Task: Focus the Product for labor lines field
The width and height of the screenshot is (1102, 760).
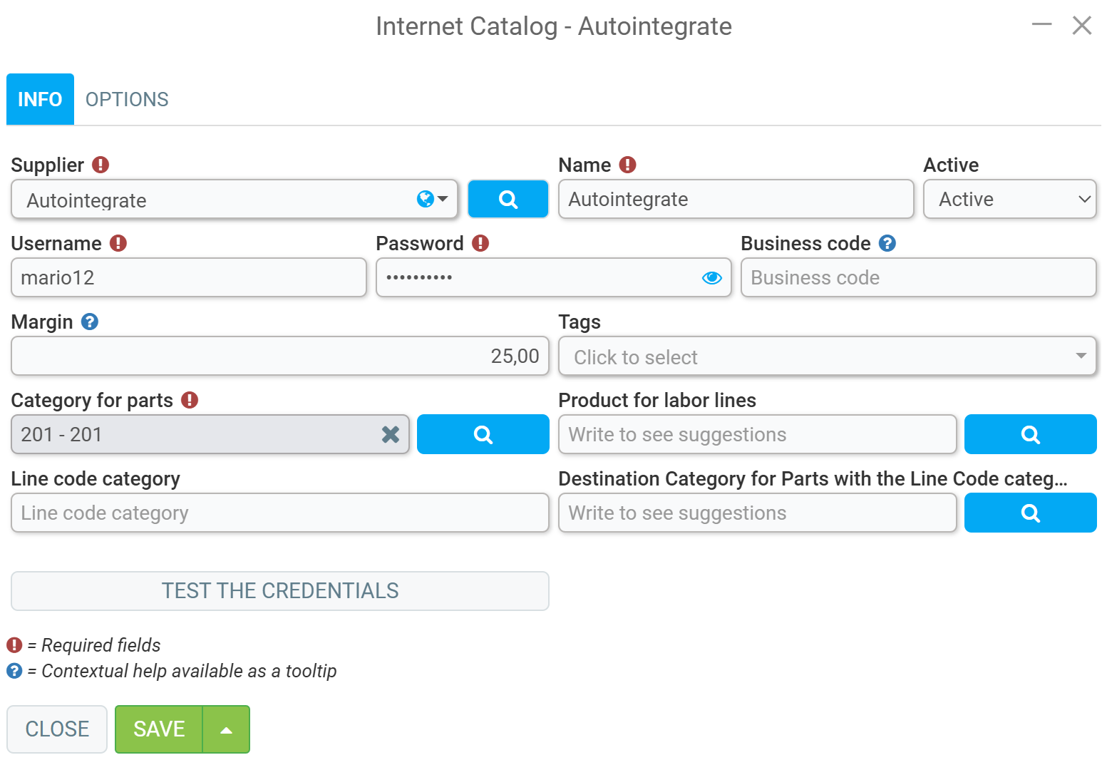Action: [757, 434]
